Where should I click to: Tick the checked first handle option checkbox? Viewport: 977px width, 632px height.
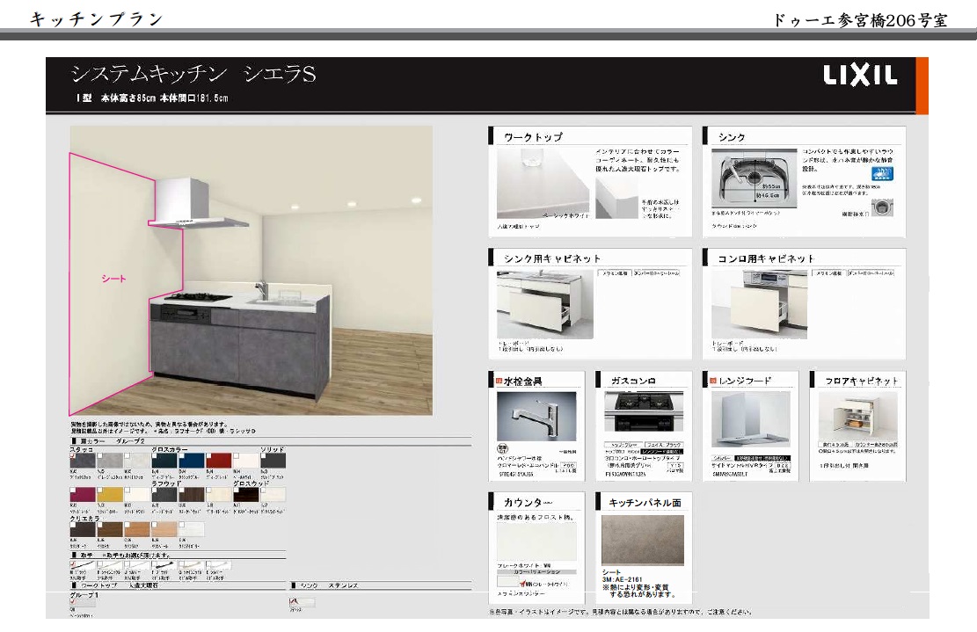73,563
